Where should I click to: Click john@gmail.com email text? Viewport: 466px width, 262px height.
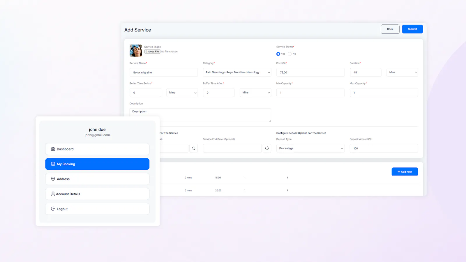[x=97, y=135]
